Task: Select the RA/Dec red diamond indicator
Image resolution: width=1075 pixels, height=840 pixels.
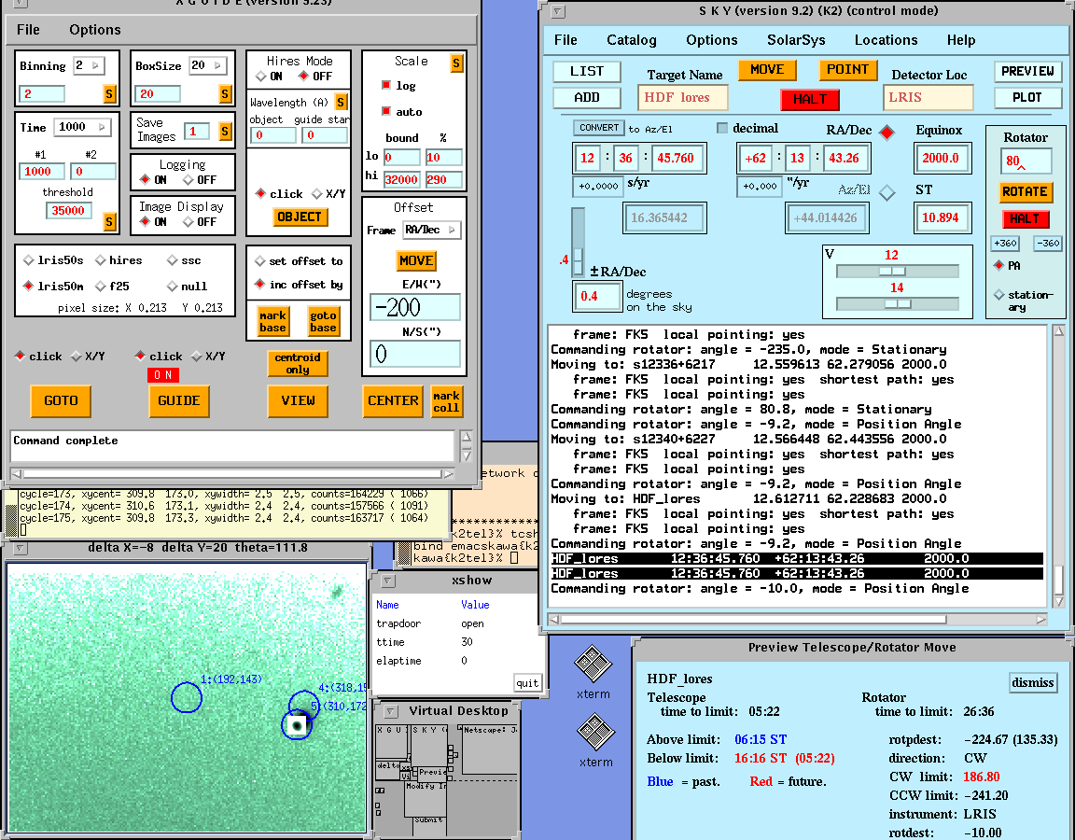Action: tap(887, 133)
